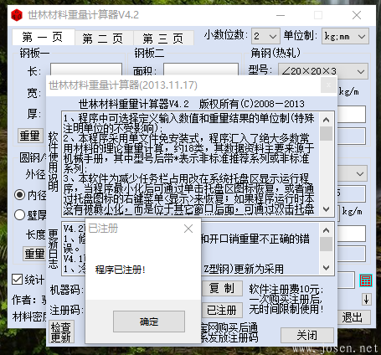Screen dimensions: 381x355
Task: Click the 重量 button under 钢板一
Action: click(30, 136)
